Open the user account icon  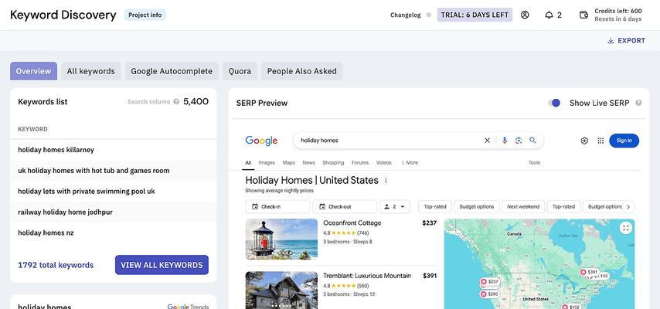[525, 15]
